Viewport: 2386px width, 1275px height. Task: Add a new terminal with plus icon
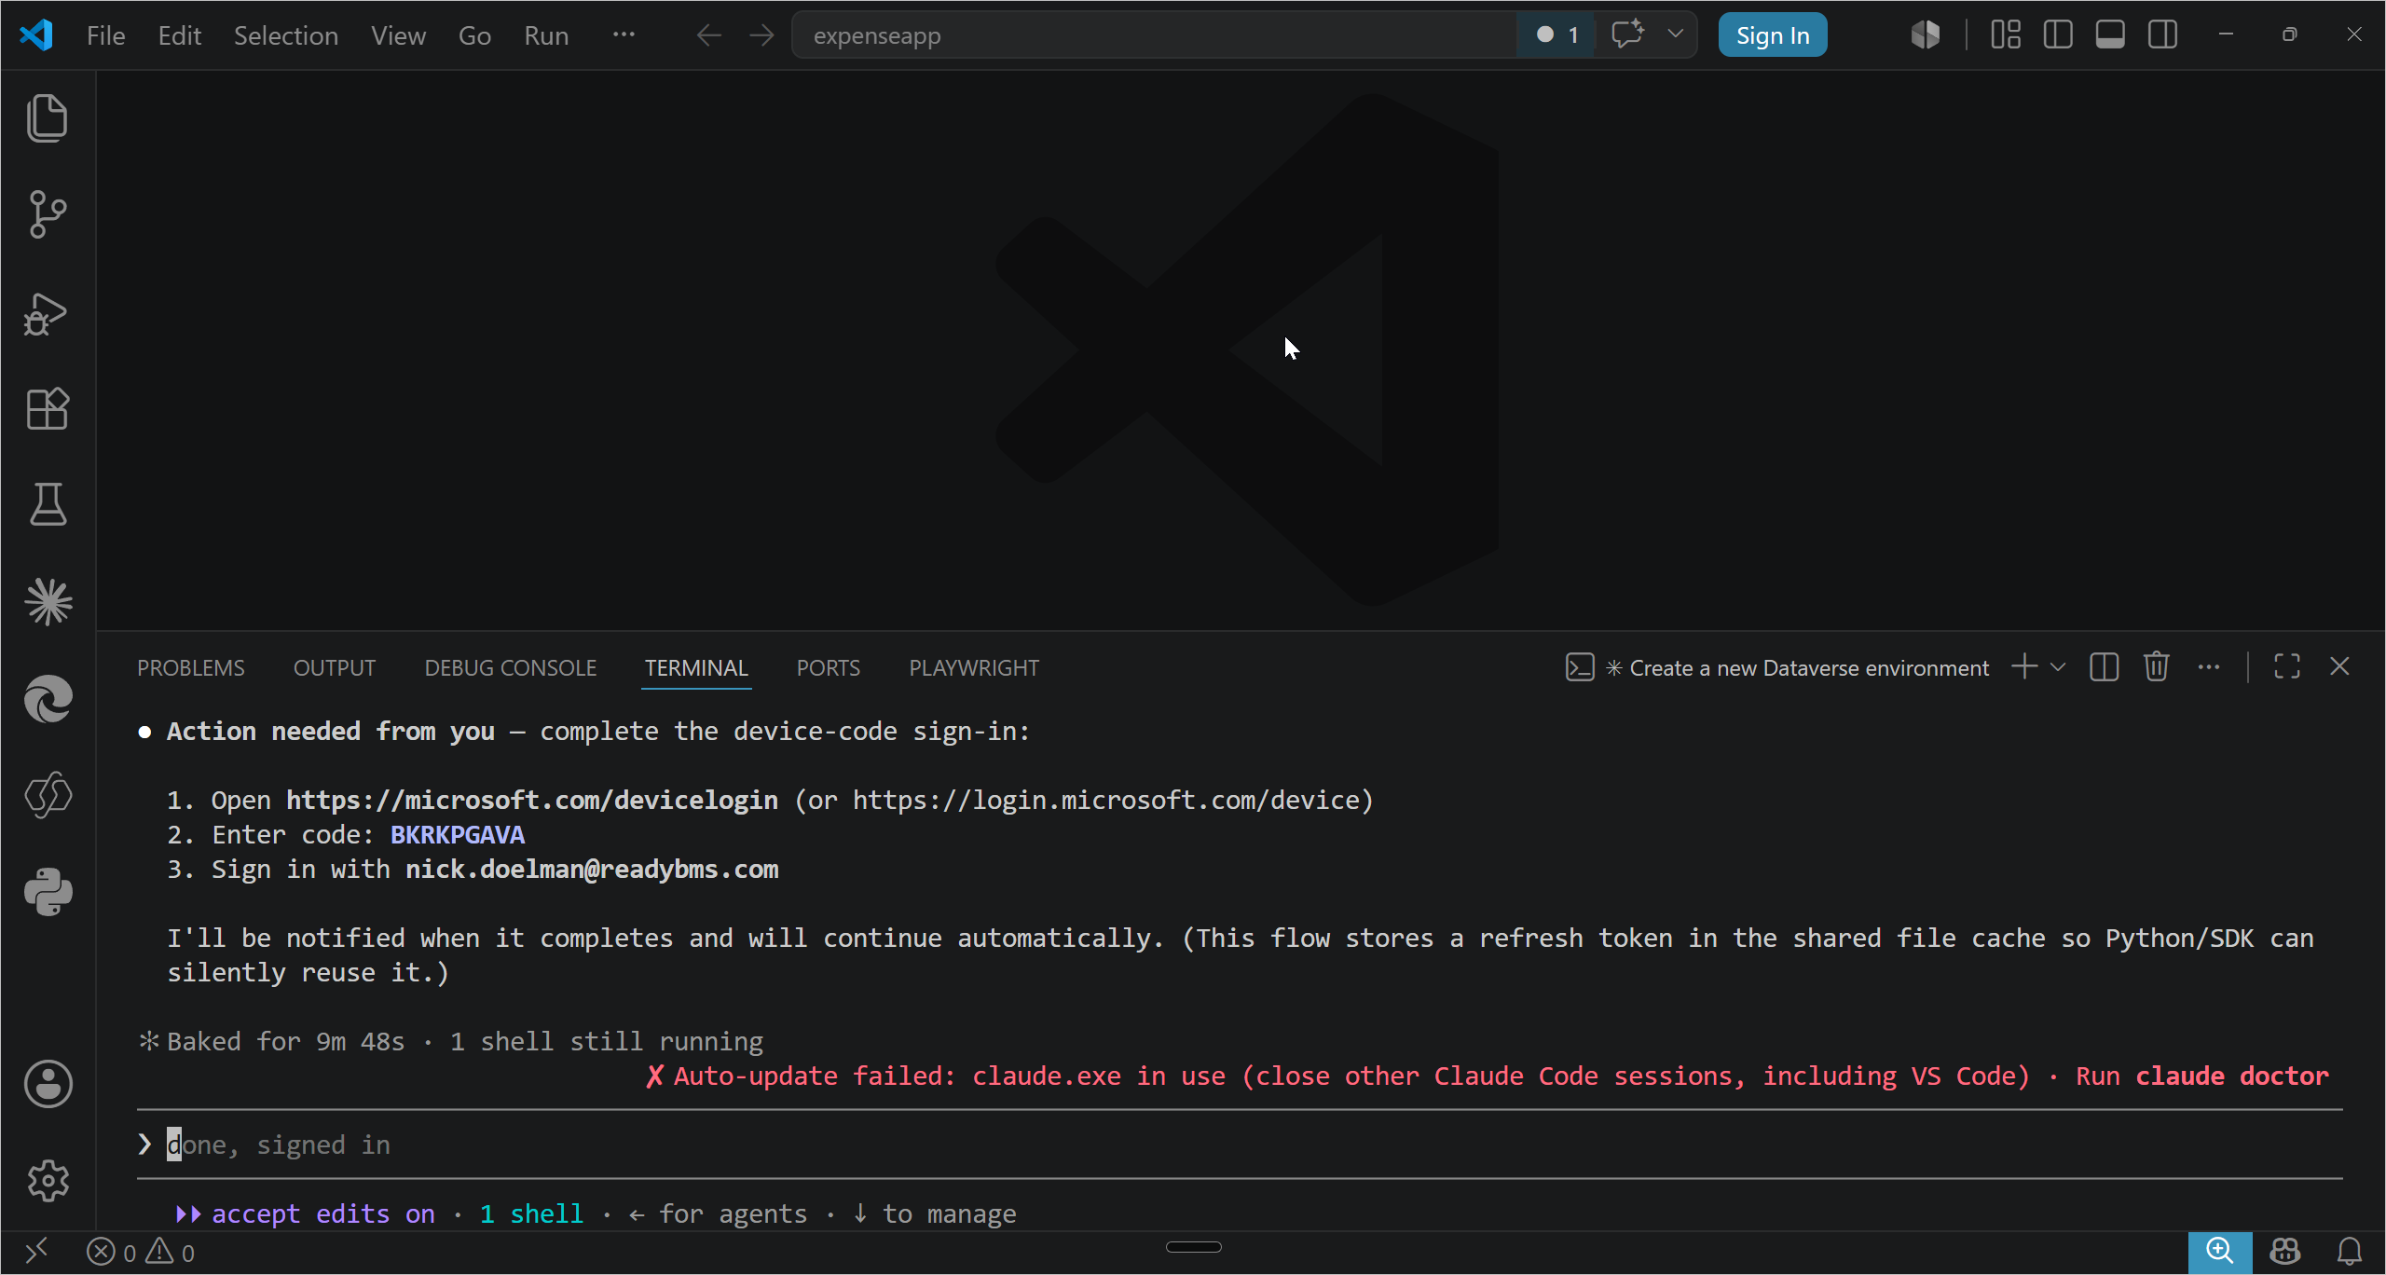click(2024, 667)
